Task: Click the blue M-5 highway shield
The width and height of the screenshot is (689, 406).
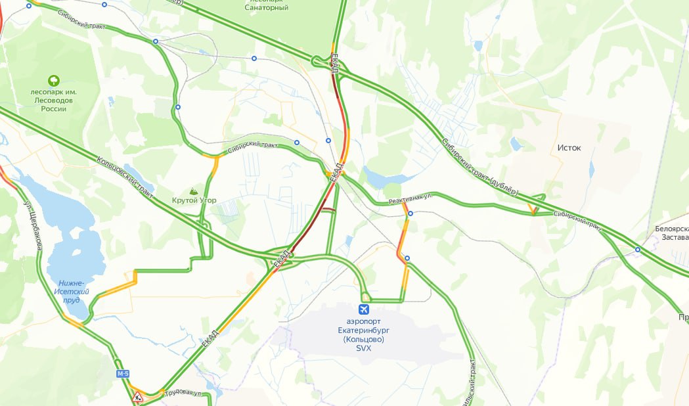Action: tap(123, 374)
